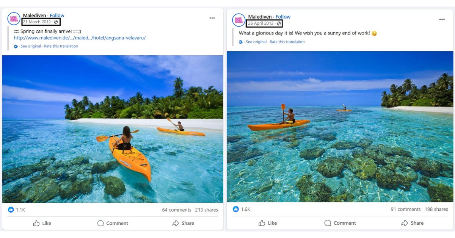Viewport: 455px width, 238px height.
Task: Open the left kayak photo with the island
Action: coord(113,129)
